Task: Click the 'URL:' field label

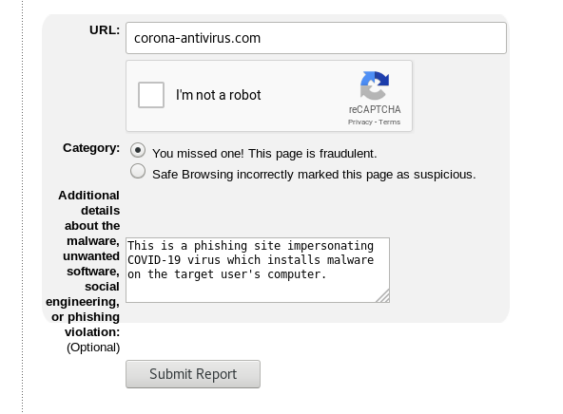Action: pos(105,30)
